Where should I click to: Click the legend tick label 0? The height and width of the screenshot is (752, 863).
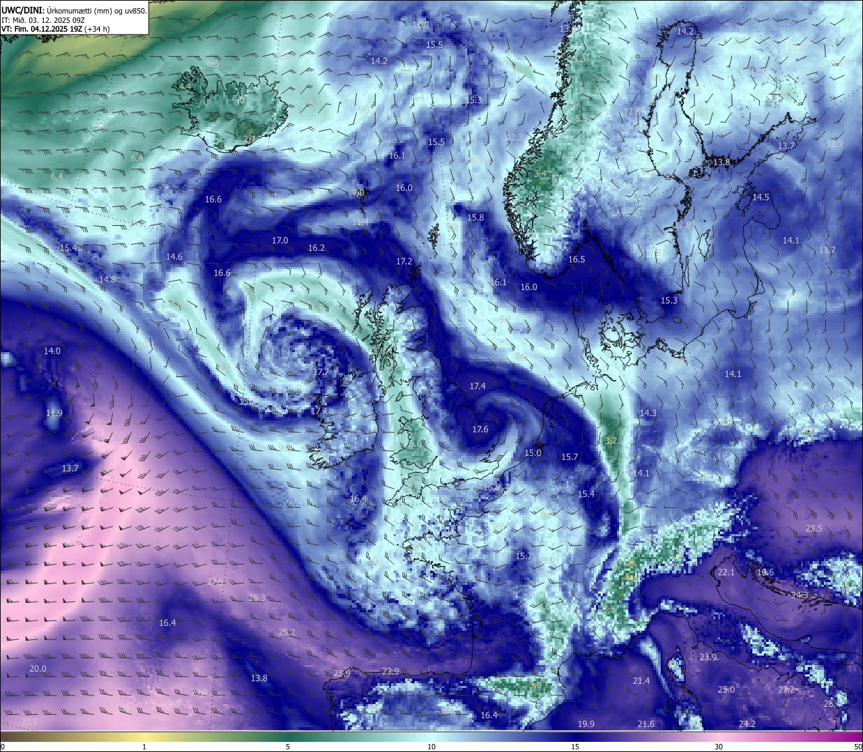[3, 747]
